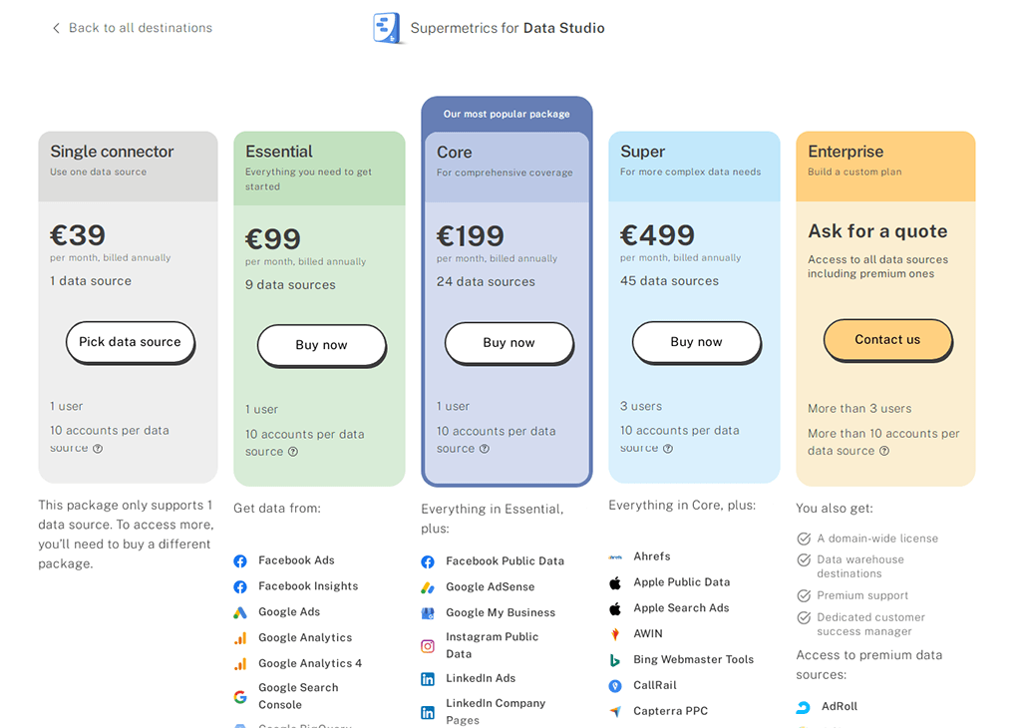Show accounts help in Enterprise card
The width and height of the screenshot is (1021, 728).
tap(884, 451)
